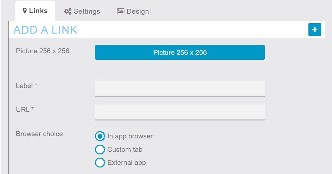Click the "Custom tab" option text

coord(125,150)
